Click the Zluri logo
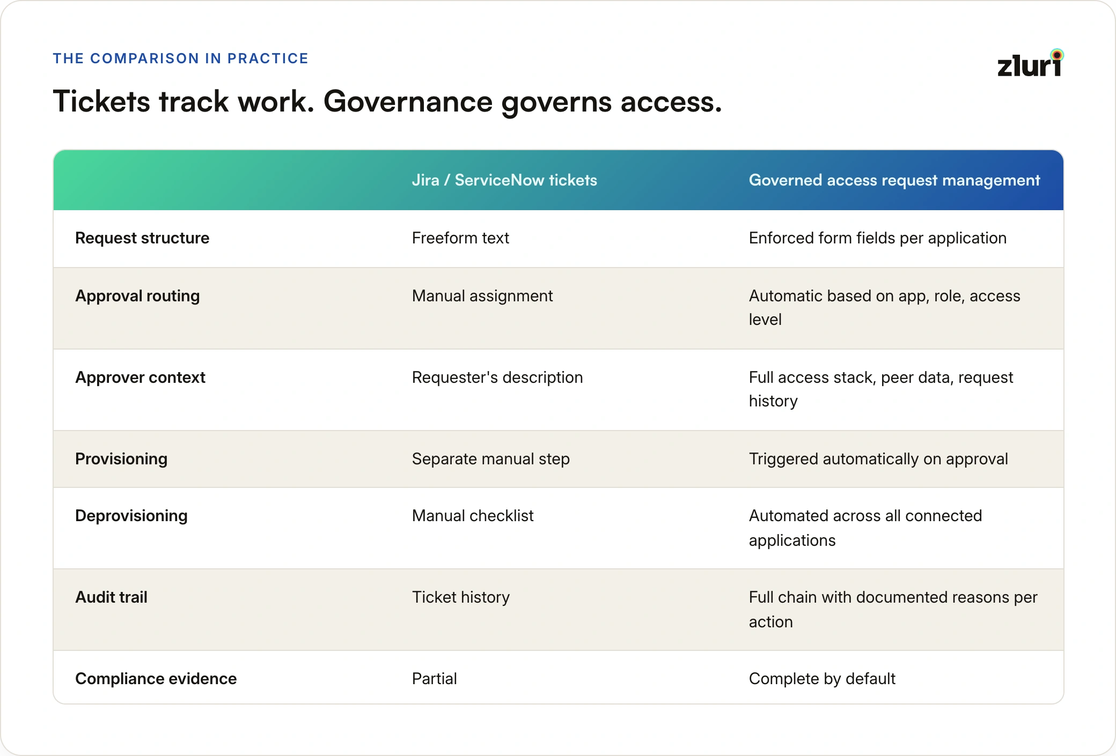Screen dimensions: 1116x756 point(1031,63)
